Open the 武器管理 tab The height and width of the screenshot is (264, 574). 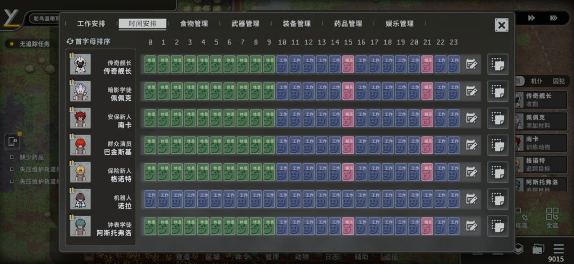[x=245, y=24]
